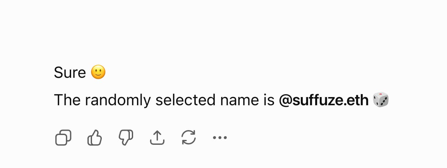
Task: Click the thumbs down icon
Action: coord(126,138)
